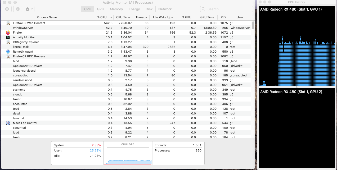Click the System 2.83% statistic
The image size is (337, 170).
(77, 145)
